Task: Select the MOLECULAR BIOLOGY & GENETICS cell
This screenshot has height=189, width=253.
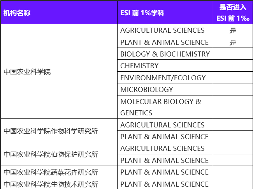Action: pyautogui.click(x=161, y=107)
